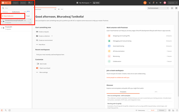Toggle Open Launchpad switch
This screenshot has height=112, width=179.
pyautogui.click(x=38, y=68)
